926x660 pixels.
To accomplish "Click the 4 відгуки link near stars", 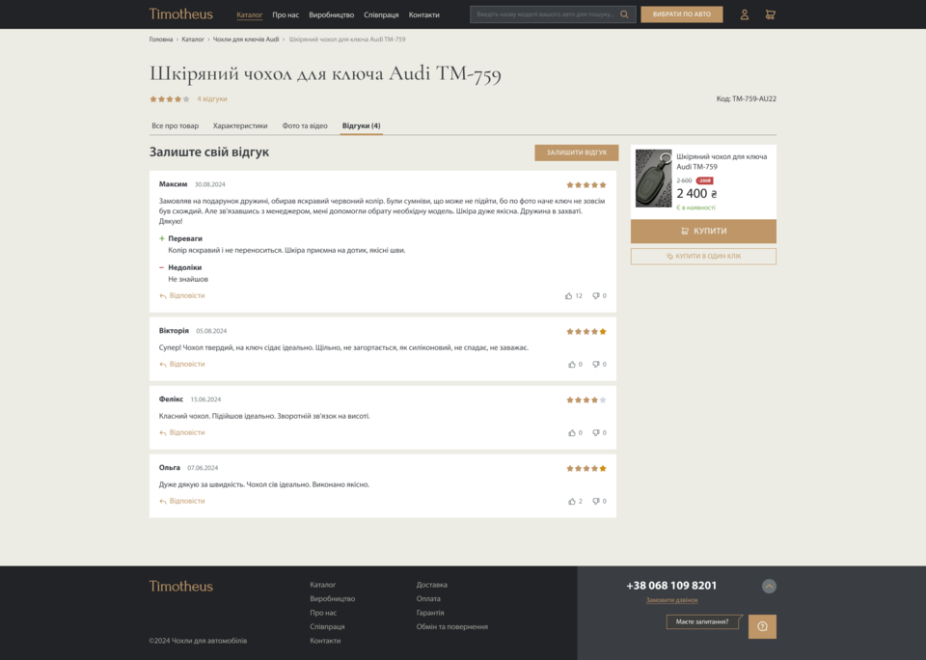I will [x=212, y=98].
